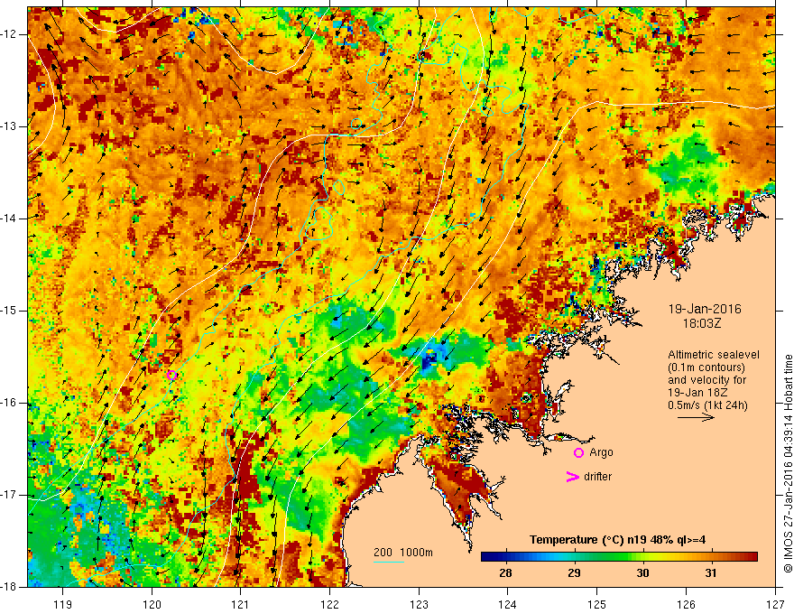Click latitude axis label -12
Screen dimensions: 794x614
(x=9, y=34)
